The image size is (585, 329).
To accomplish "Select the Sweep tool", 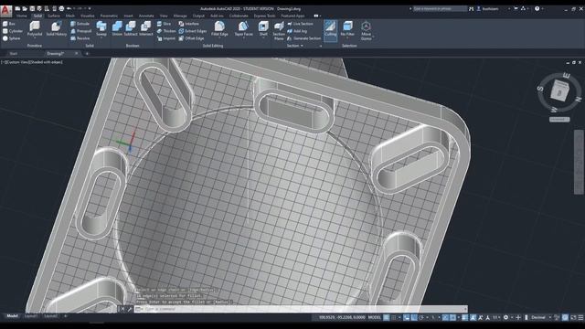I will click(x=101, y=27).
